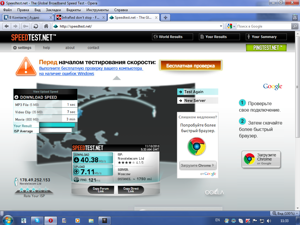The image size is (300, 225).
Task: Open the password wand key button
Action: [25, 26]
